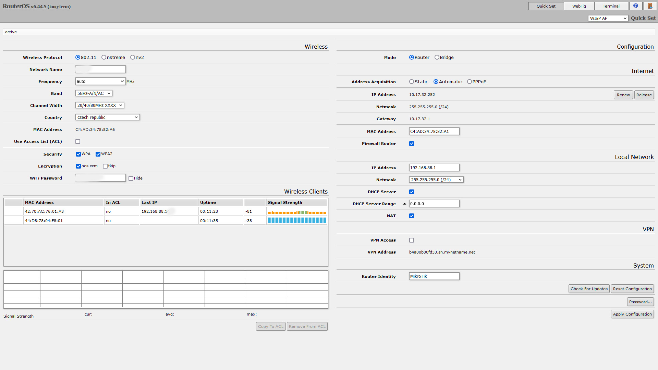Enable VPN Access checkbox
Screen dimensions: 658x370
(x=412, y=240)
